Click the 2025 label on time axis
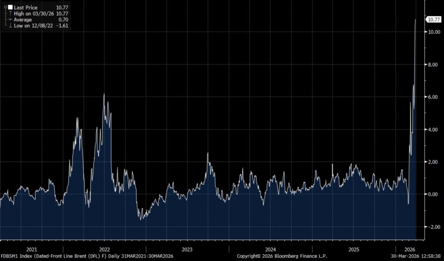This screenshot has width=444, height=261. pos(353,250)
